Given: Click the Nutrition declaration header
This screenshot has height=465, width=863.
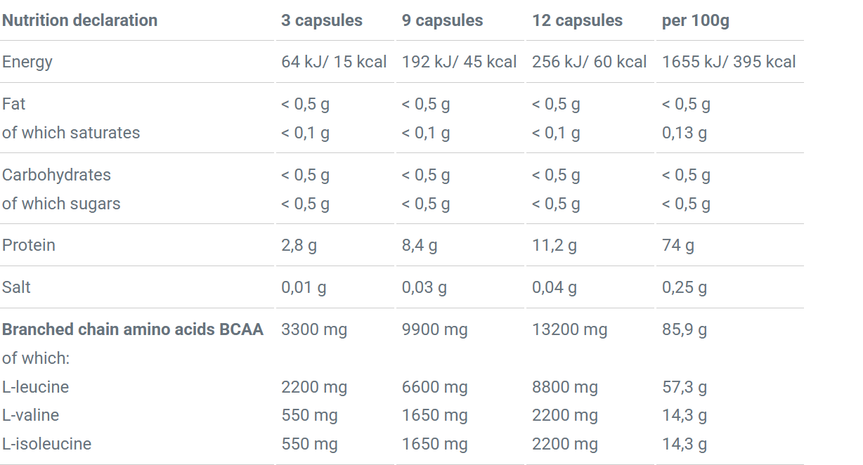Looking at the screenshot, I should [x=79, y=20].
